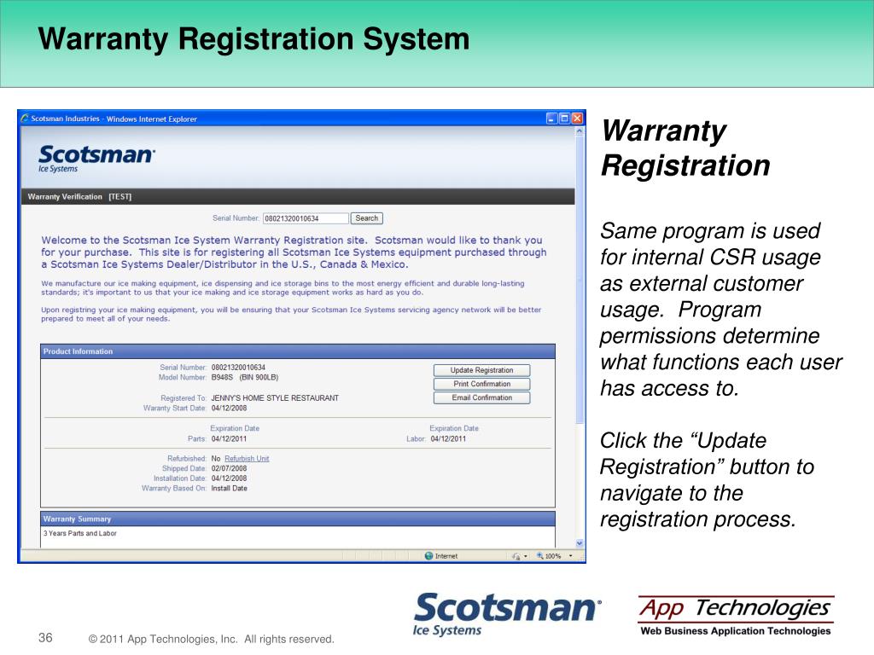Click the Internet zone label in status bar
The height and width of the screenshot is (655, 874).
pyautogui.click(x=446, y=556)
